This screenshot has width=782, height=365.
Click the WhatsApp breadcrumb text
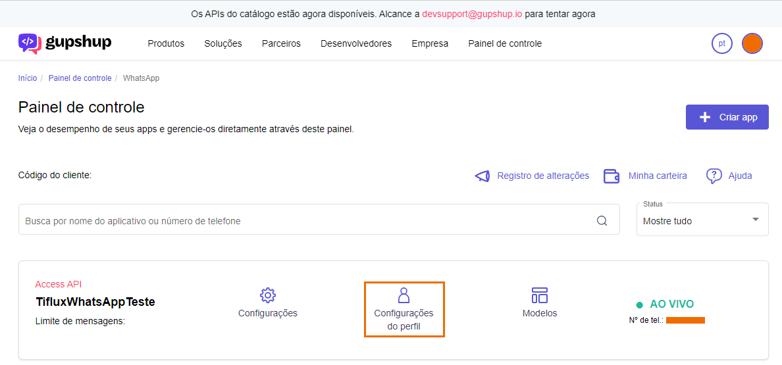[141, 78]
